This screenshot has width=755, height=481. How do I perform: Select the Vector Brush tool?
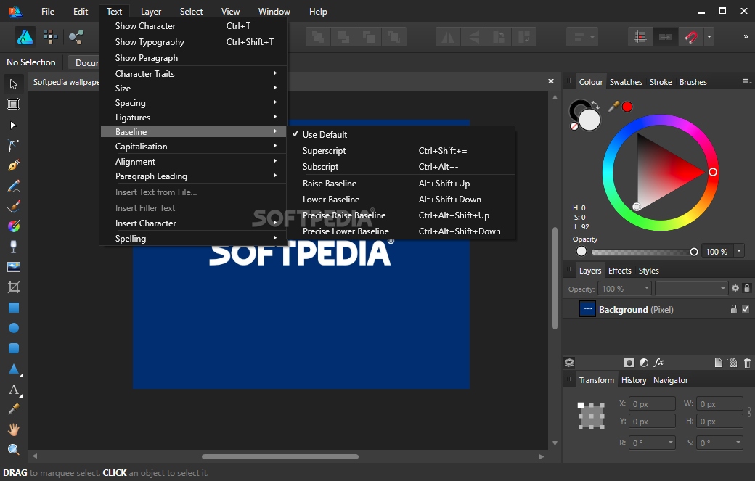[x=14, y=206]
